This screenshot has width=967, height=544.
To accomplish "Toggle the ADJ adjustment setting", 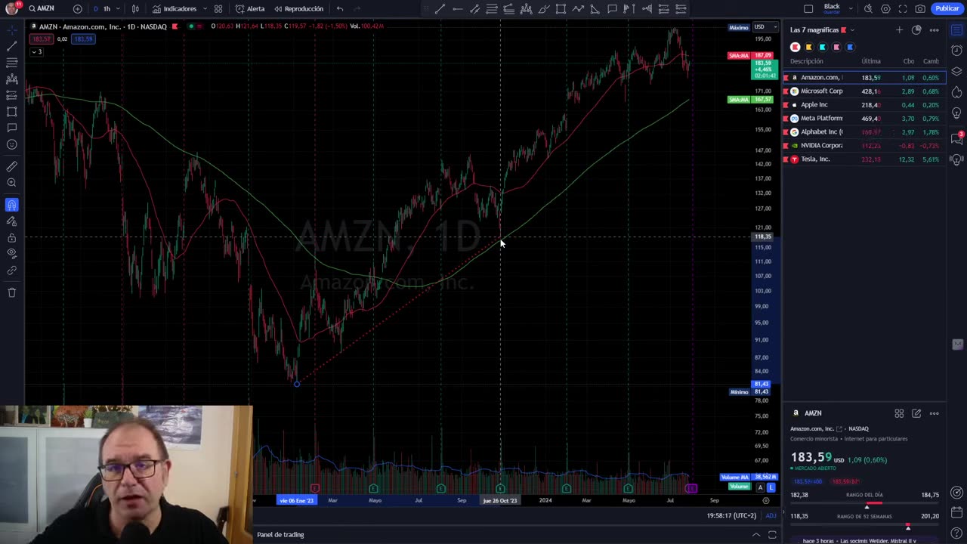I will point(771,515).
